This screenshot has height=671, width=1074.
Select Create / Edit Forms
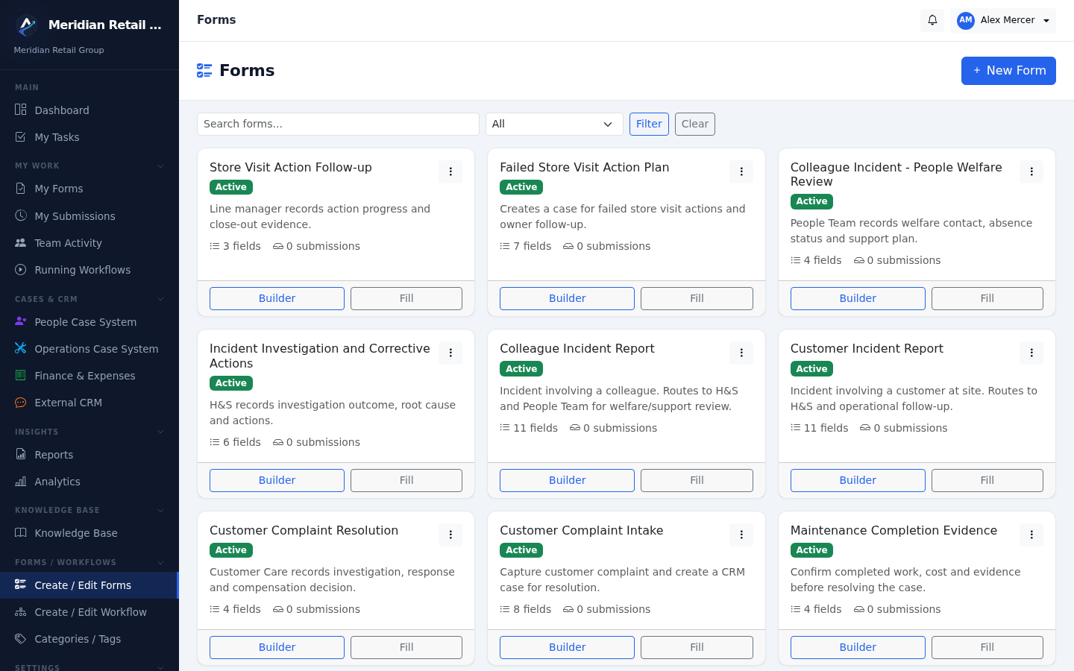(89, 585)
